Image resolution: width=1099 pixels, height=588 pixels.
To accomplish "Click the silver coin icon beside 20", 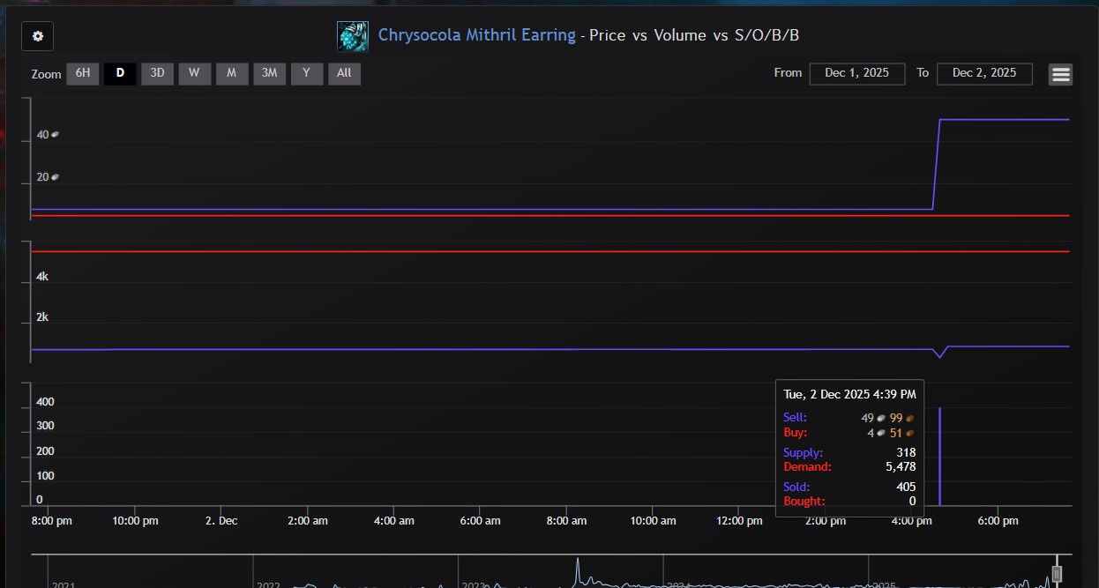I will (x=55, y=177).
